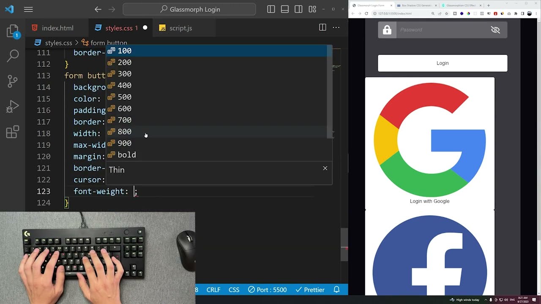Toggle the secondary side bar layout icon
Screen dimensions: 541x304
[x=298, y=9]
